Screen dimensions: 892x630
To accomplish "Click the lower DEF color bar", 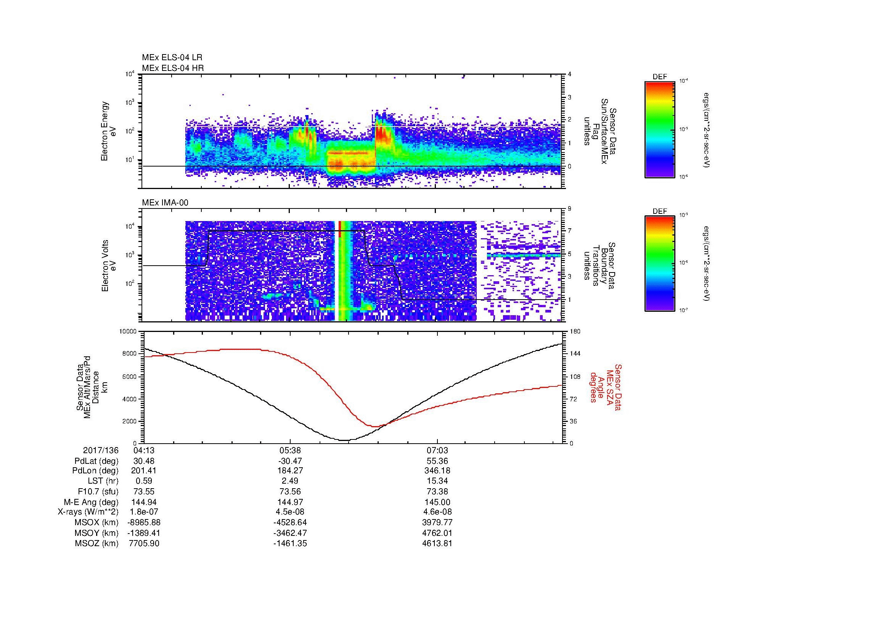I will (659, 264).
